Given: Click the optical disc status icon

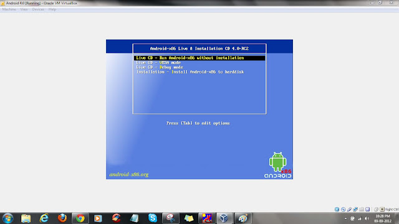Looking at the screenshot, I should pyautogui.click(x=343, y=209).
